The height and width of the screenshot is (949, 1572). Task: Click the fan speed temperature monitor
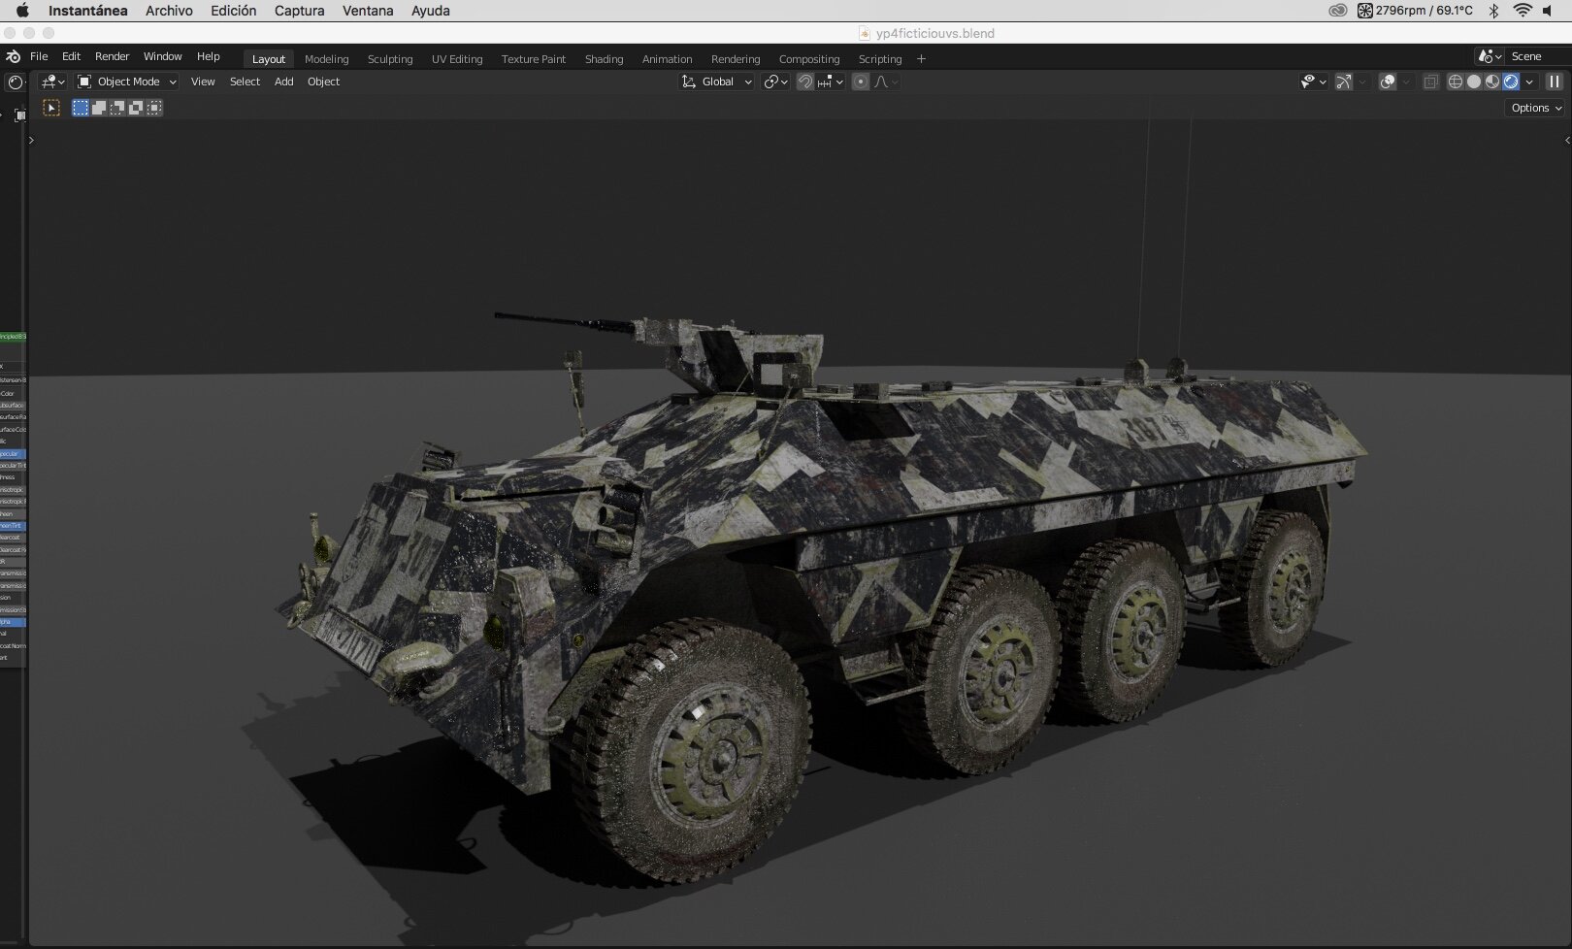[x=1415, y=11]
